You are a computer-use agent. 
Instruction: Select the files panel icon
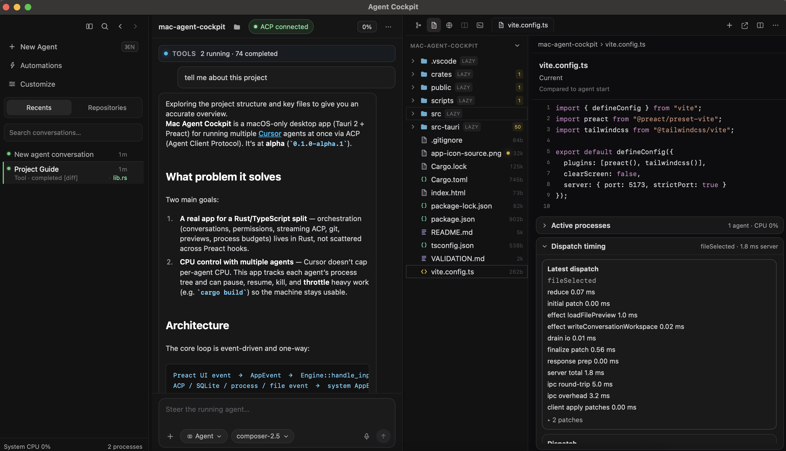[434, 25]
